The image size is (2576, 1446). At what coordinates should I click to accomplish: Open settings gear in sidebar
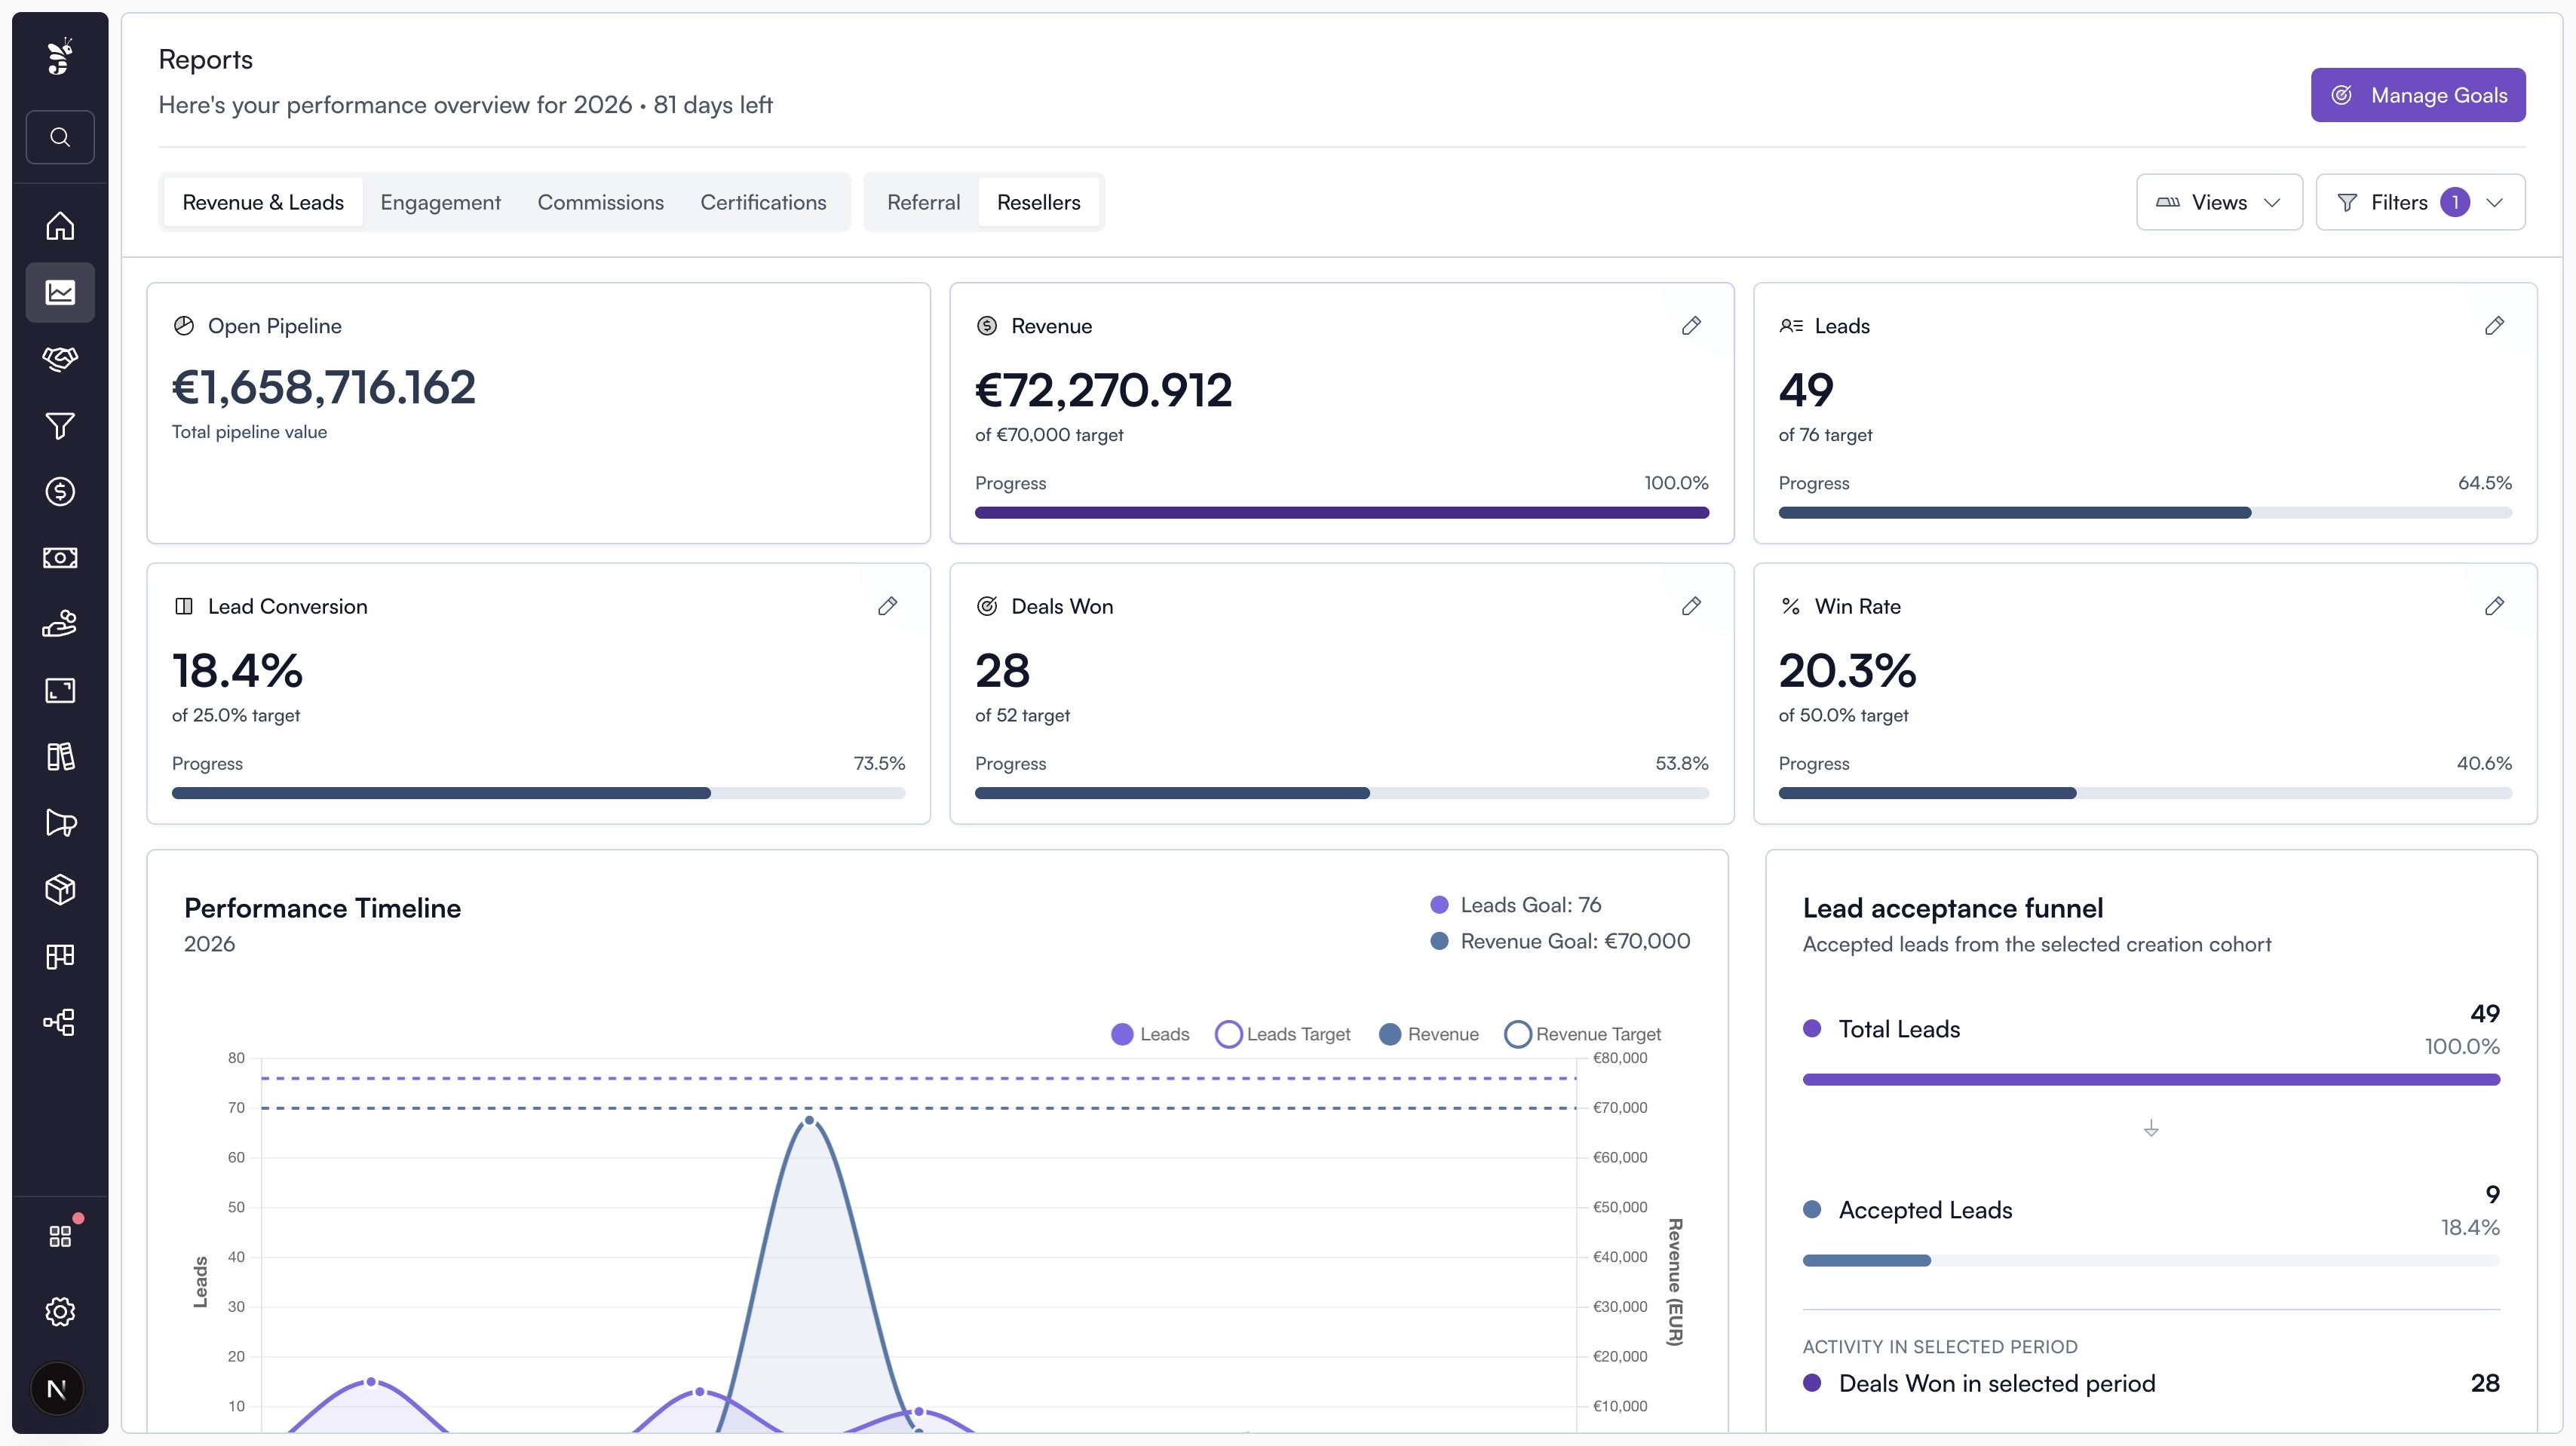tap(60, 1311)
